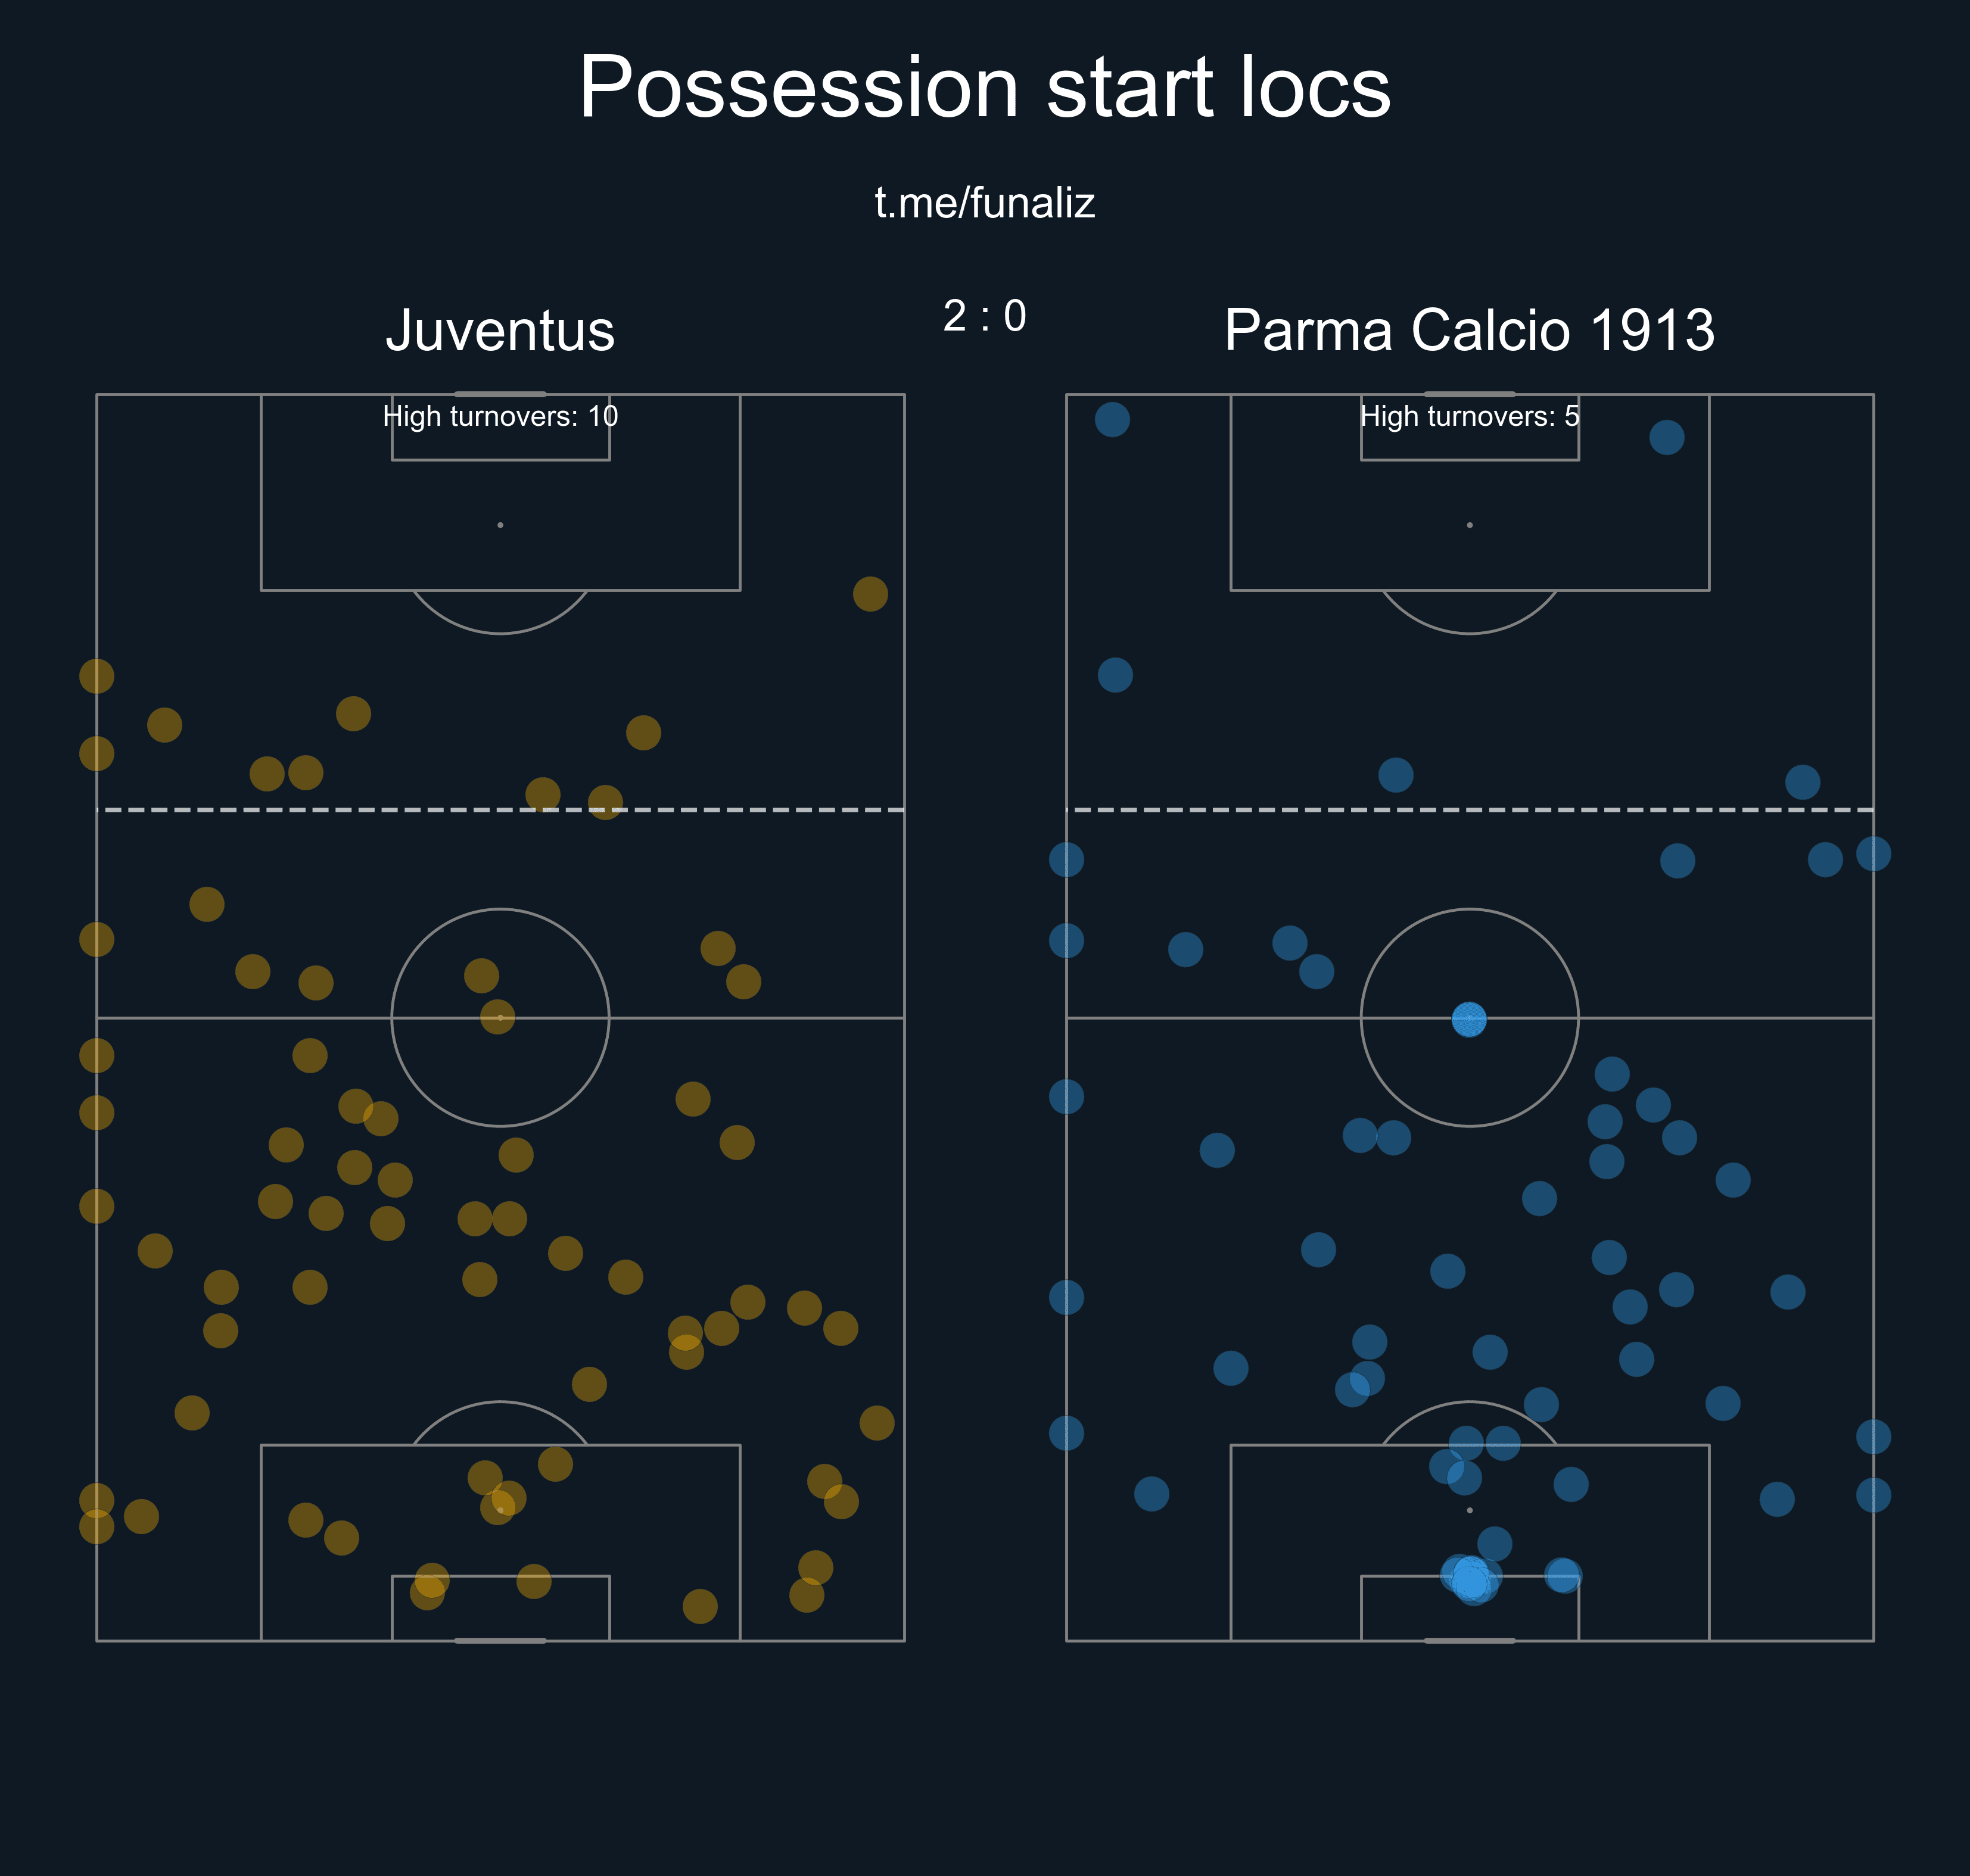Click the top penalty spot on Parma pitch
Viewport: 1970px width, 1876px height.
[1469, 525]
